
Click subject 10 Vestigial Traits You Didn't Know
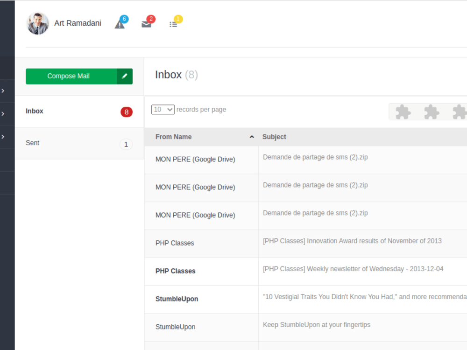(365, 297)
